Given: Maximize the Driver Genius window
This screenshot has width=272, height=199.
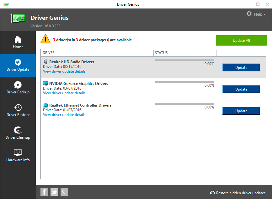Looking at the screenshot, I should [258, 4].
